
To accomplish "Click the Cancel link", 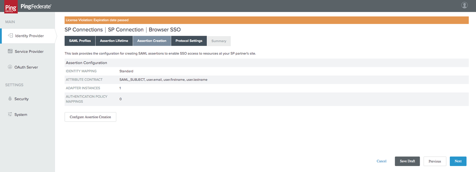I will 382,161.
